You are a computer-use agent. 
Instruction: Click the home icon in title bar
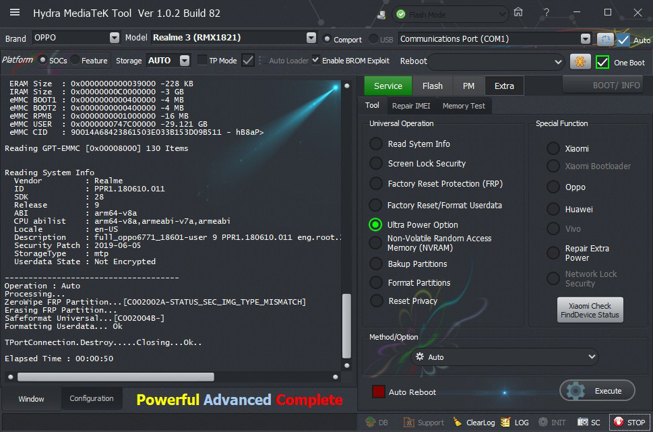(518, 13)
